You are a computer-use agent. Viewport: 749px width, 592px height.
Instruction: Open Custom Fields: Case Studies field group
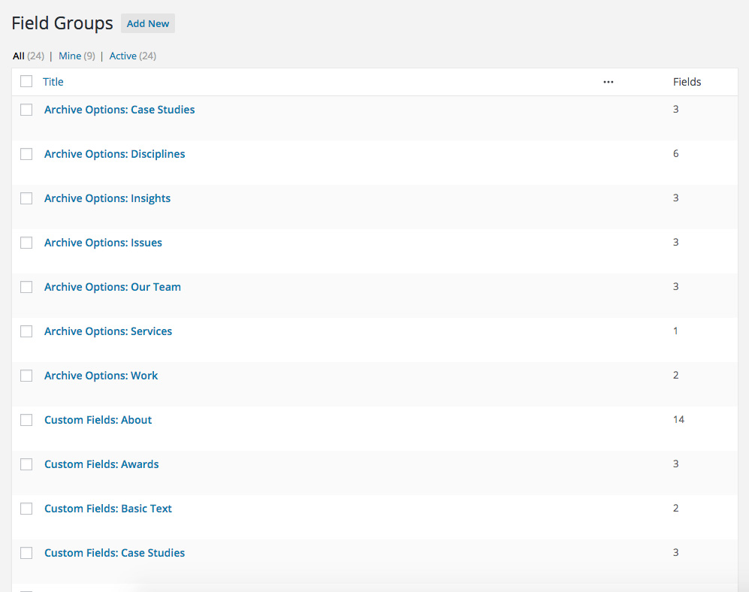click(115, 553)
